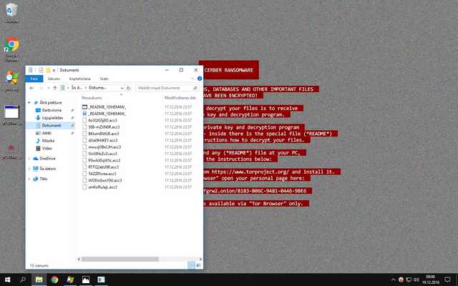Image resolution: width=458 pixels, height=286 pixels.
Task: Collapse the Ātrā piekļuve tree node
Action: pos(29,102)
